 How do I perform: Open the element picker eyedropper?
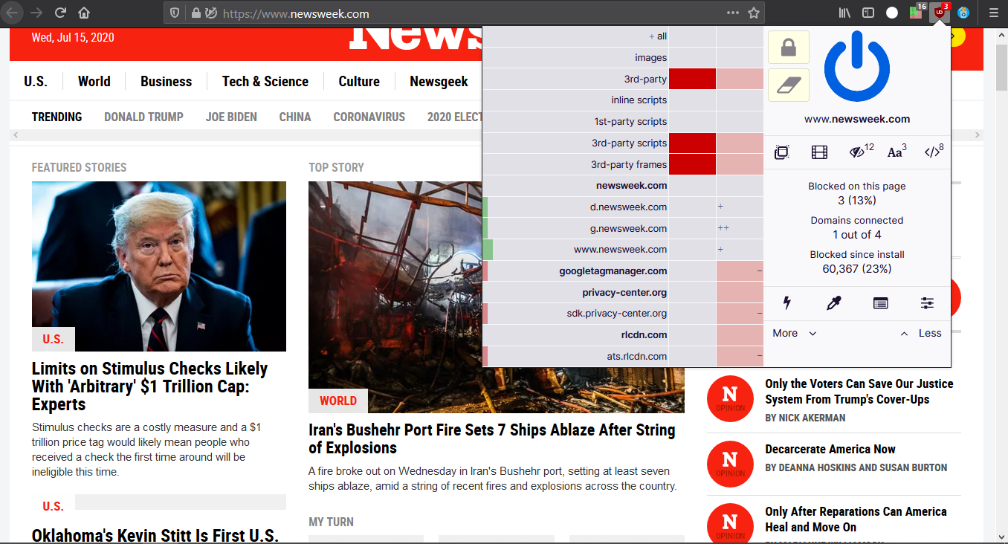click(x=834, y=302)
